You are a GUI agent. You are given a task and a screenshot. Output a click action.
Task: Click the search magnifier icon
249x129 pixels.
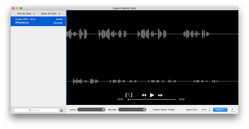click(x=30, y=110)
